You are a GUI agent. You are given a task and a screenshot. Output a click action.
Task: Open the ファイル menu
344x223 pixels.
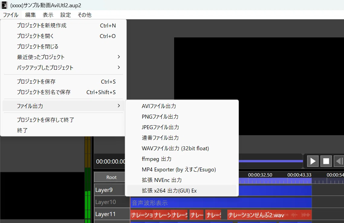coord(11,15)
